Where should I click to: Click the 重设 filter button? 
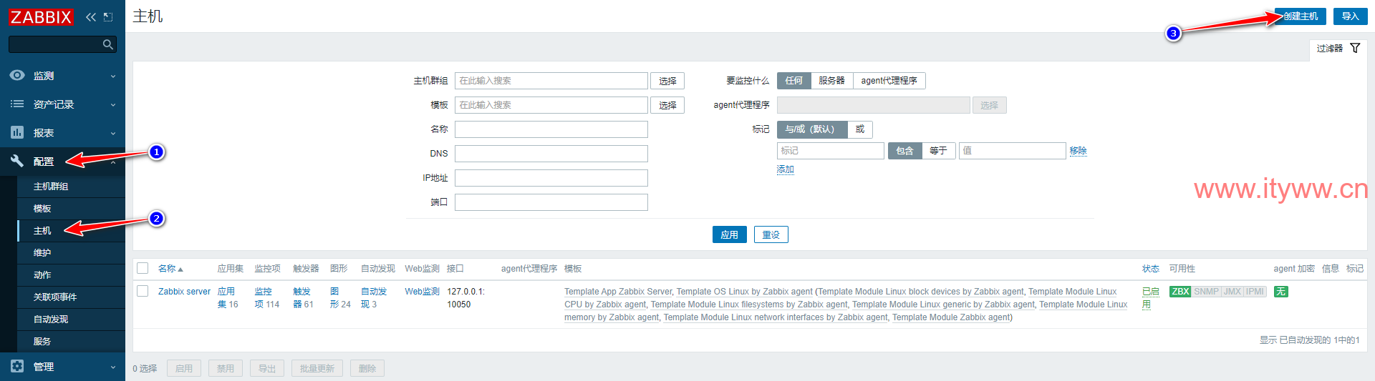(x=771, y=234)
